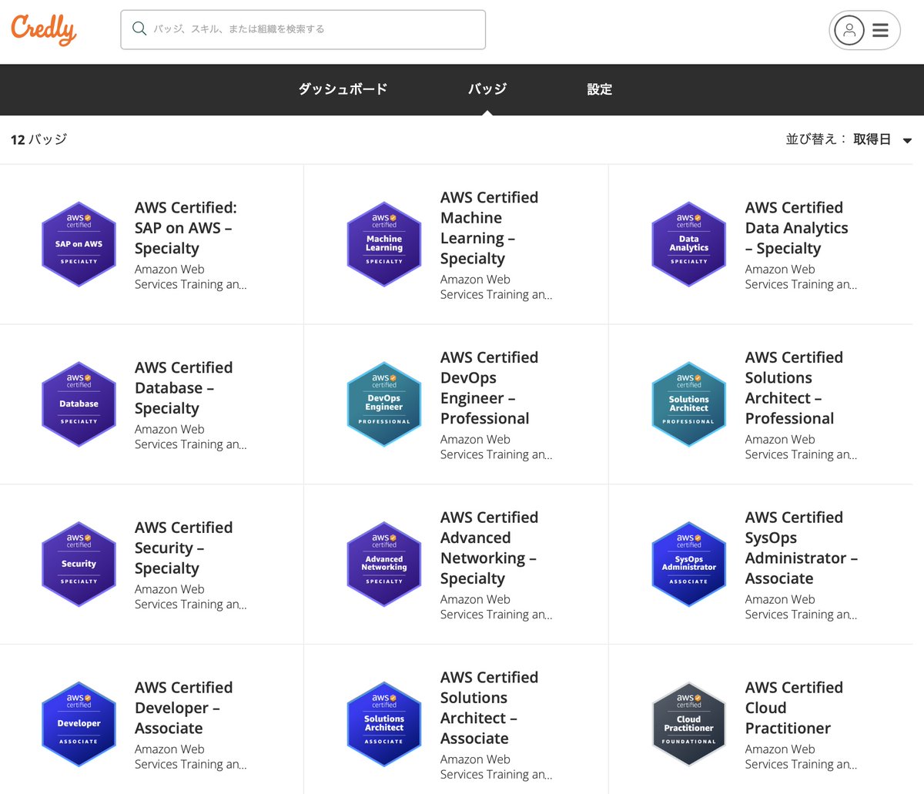Switch to the バッジ tab
Screen dimensions: 924x794
487,89
